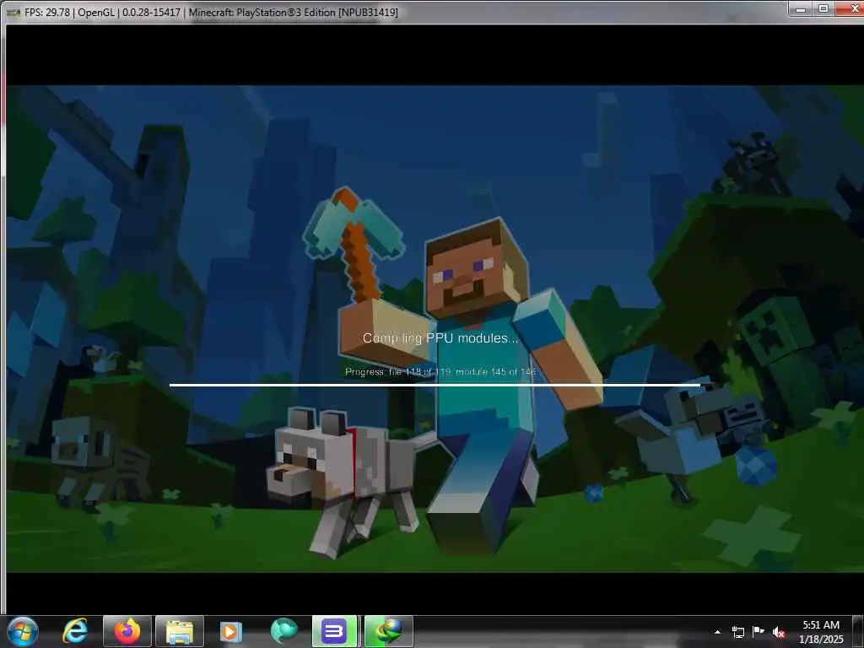864x648 pixels.
Task: Open the Windows Start menu orb
Action: coord(22,631)
